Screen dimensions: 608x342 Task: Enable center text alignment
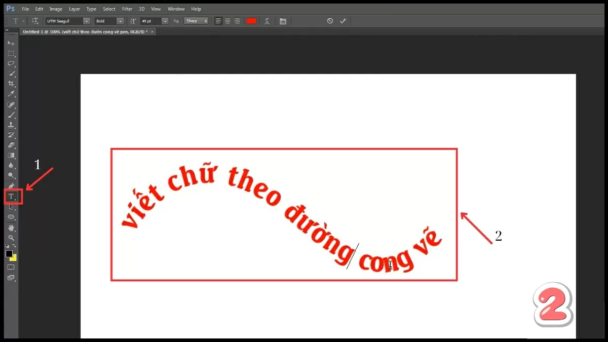[227, 21]
